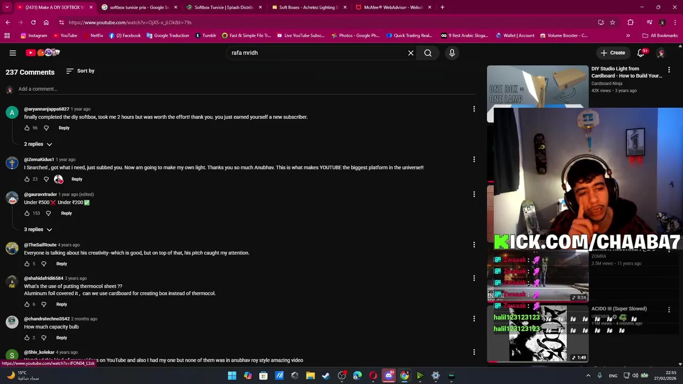Open ACIDO III (Super Slowed) video thumbnail
Screen dimensions: 683x384
(538, 333)
